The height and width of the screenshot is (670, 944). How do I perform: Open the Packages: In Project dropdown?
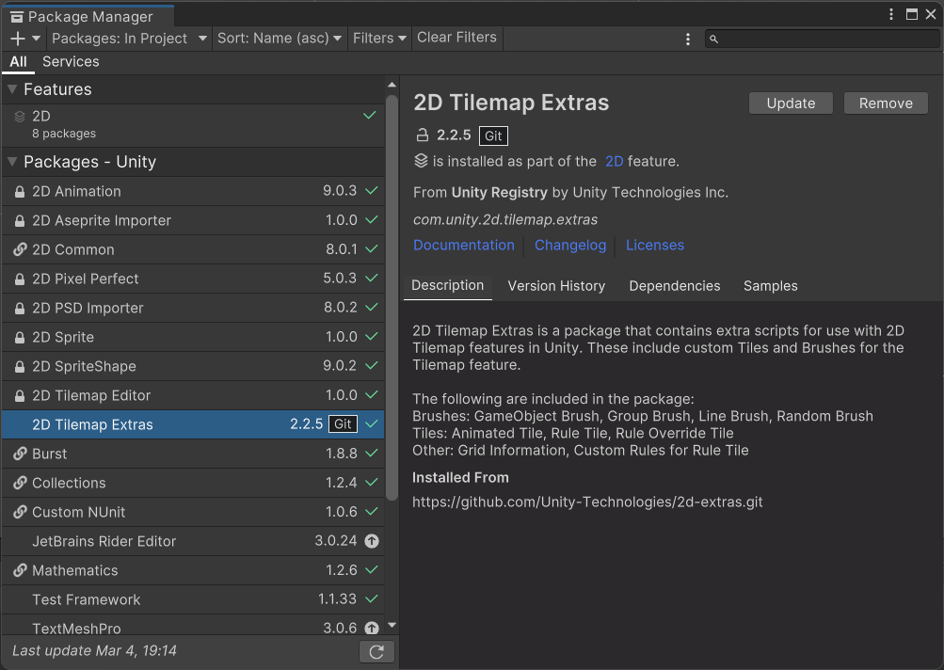[x=130, y=39]
